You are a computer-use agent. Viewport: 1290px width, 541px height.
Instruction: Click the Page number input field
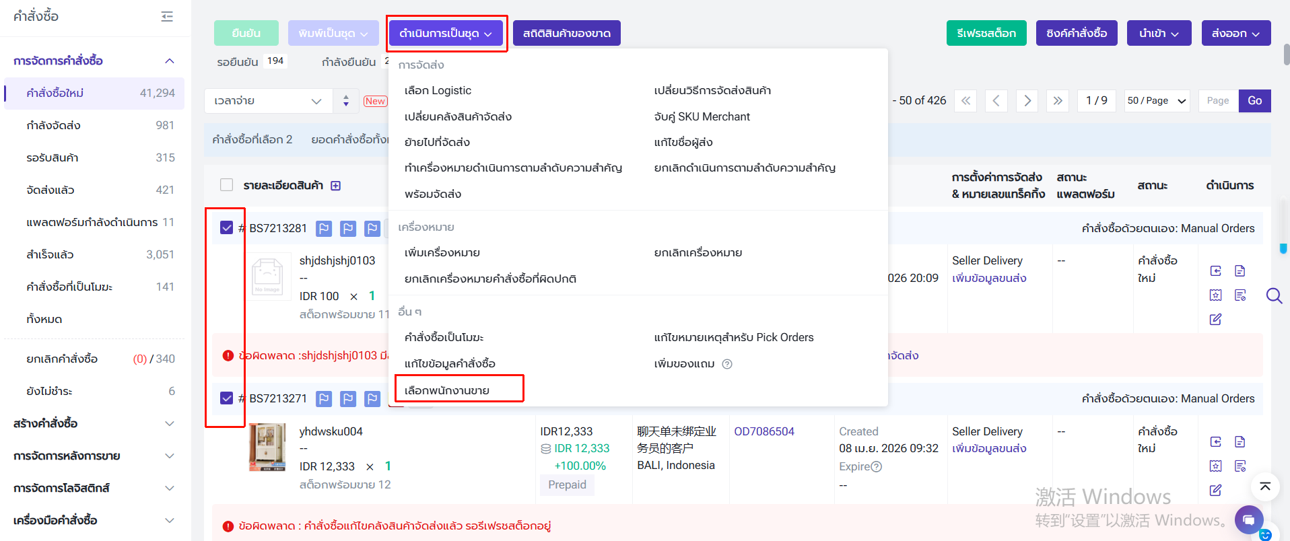1217,101
